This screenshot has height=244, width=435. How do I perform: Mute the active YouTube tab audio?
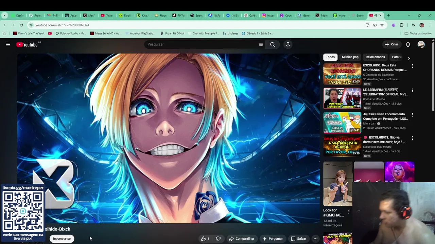[376, 15]
